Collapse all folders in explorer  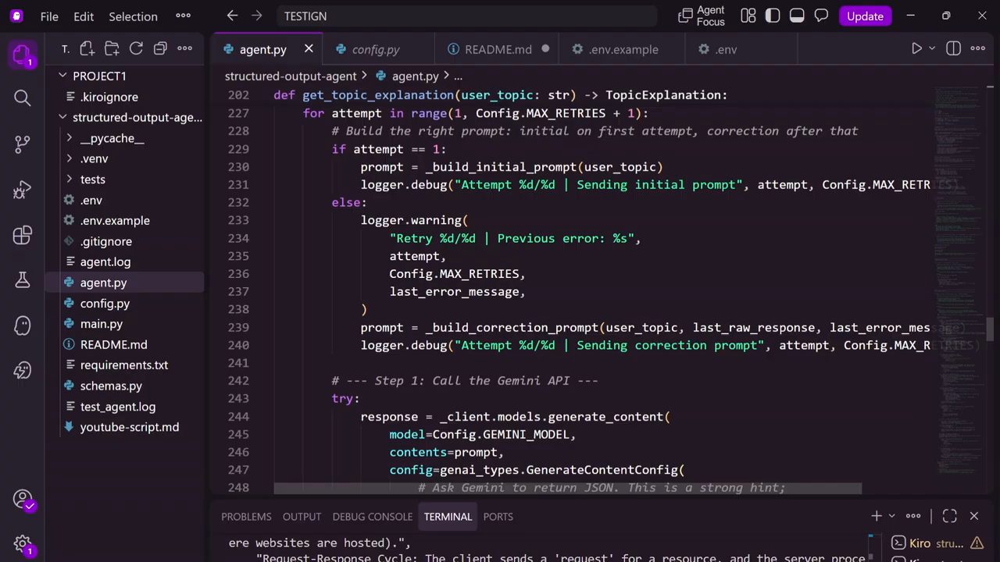pos(160,48)
